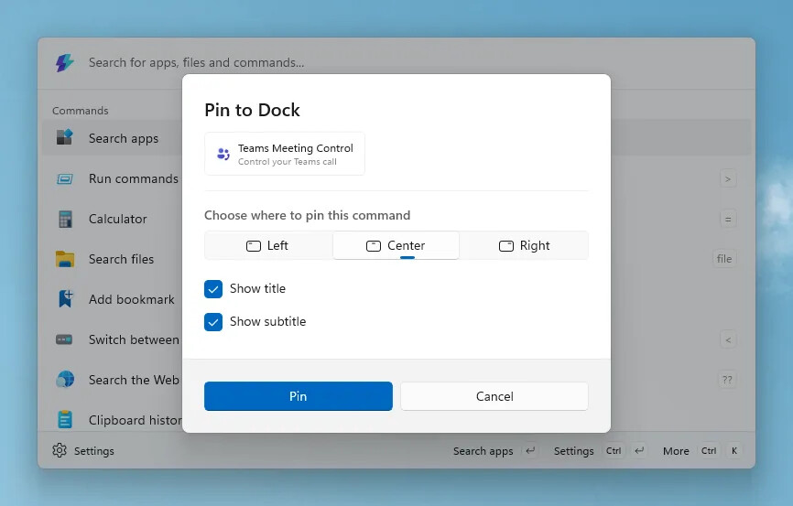
Task: Click the Clipboard history icon
Action: pyautogui.click(x=64, y=420)
